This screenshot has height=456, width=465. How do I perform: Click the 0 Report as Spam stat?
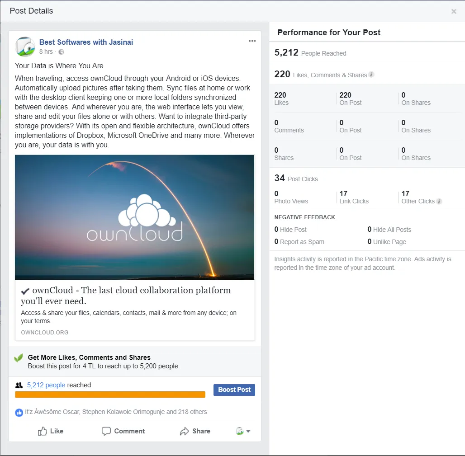pyautogui.click(x=299, y=242)
